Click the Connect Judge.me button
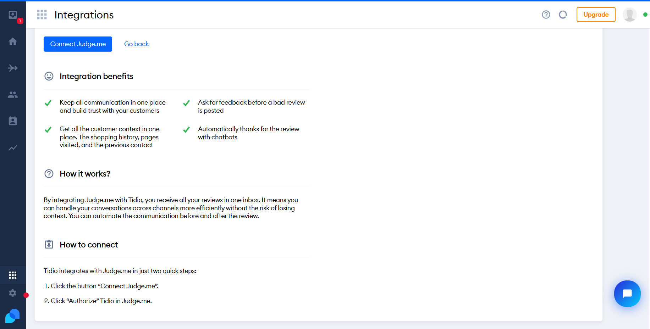This screenshot has width=650, height=329. tap(78, 44)
